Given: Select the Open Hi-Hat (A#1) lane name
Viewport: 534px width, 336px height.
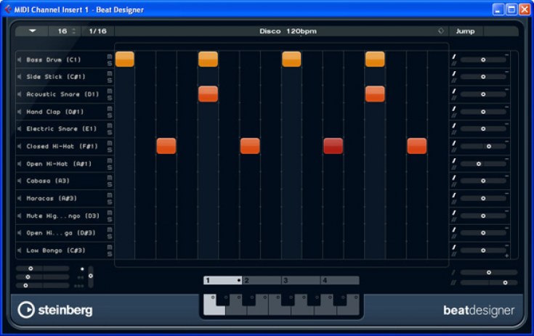Looking at the screenshot, I should pos(60,164).
